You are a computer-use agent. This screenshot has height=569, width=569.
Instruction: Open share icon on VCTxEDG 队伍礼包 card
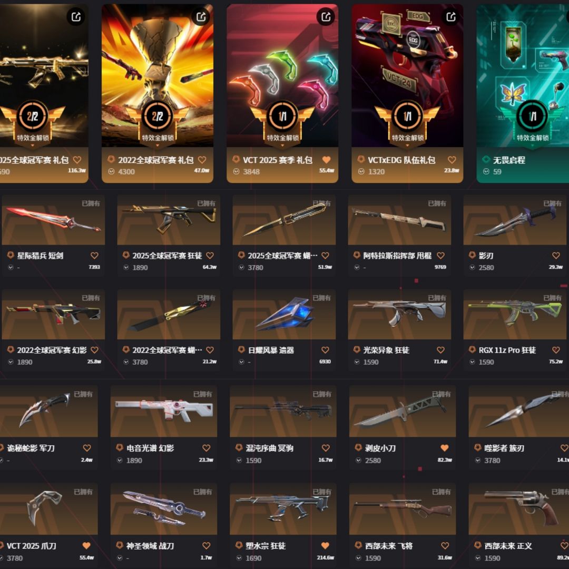450,17
